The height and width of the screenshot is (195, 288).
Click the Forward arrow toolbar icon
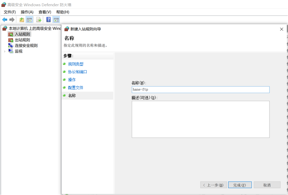pyautogui.click(x=12, y=20)
